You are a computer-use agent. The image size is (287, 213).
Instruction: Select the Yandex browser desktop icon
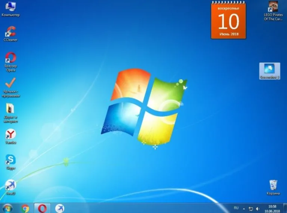[10, 137]
